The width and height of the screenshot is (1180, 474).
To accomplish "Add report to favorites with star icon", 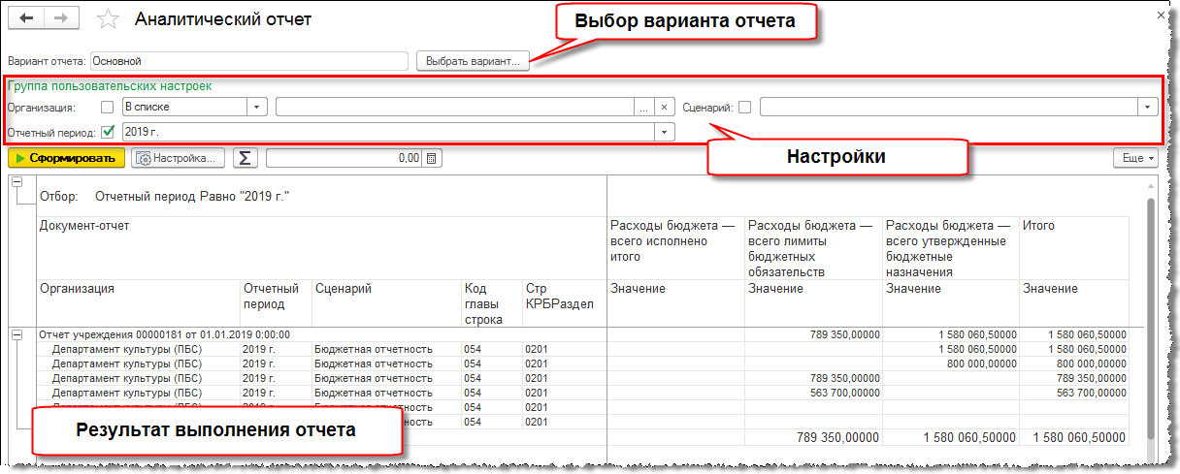I will [x=109, y=19].
